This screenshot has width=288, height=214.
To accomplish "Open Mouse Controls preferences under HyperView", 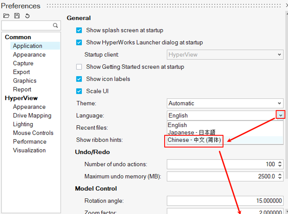I will pyautogui.click(x=33, y=133).
